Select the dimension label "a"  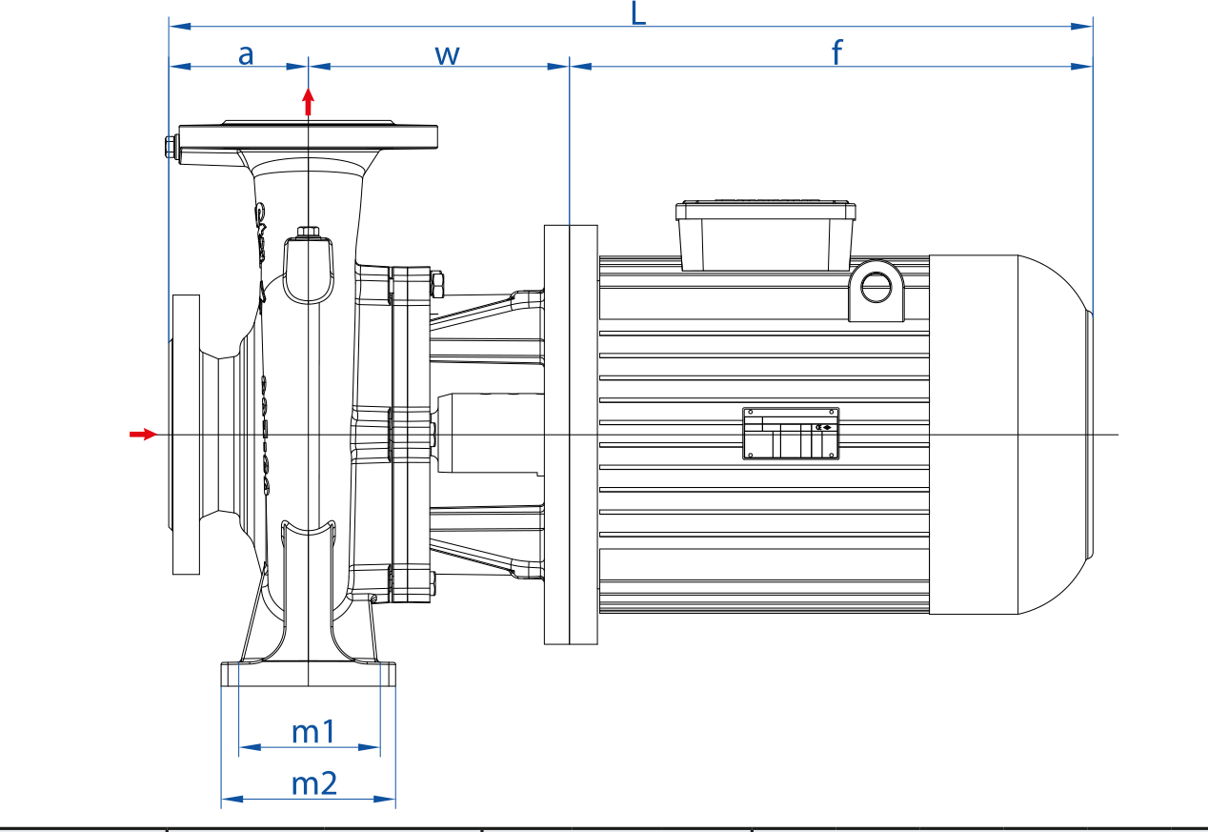[x=246, y=54]
